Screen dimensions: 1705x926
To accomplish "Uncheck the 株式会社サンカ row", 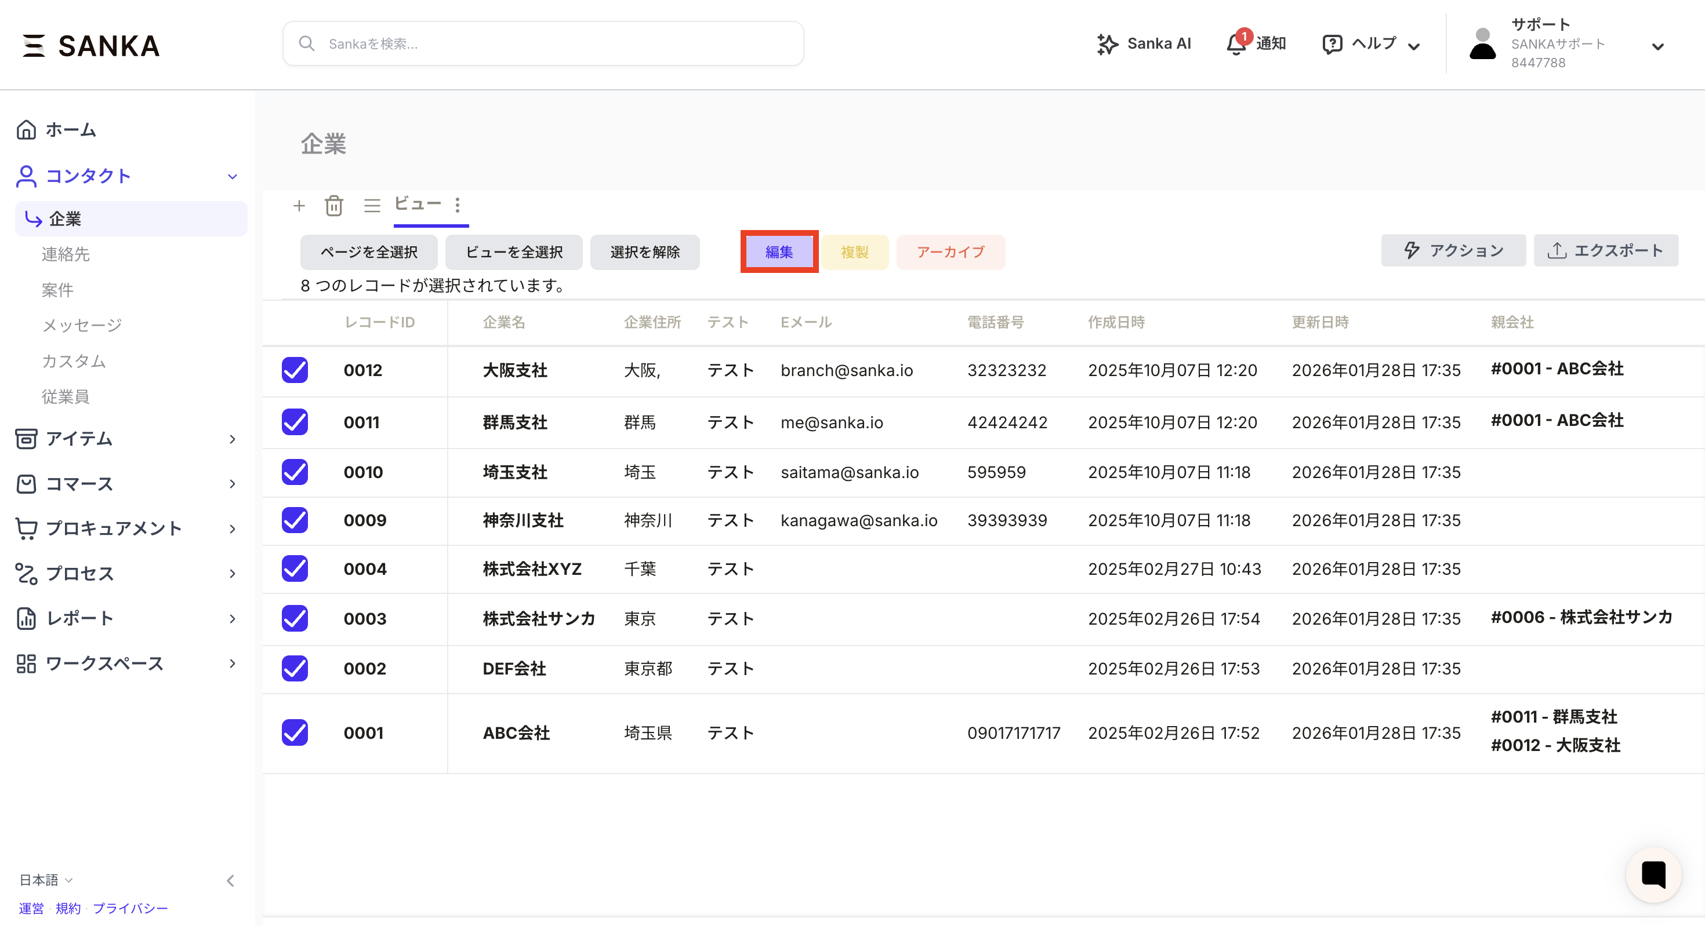I will (294, 618).
